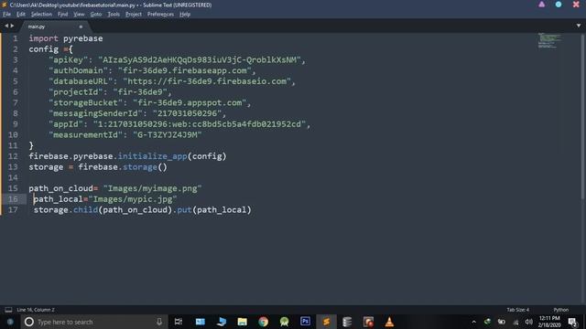Open File Explorer from taskbar

[x=242, y=322]
